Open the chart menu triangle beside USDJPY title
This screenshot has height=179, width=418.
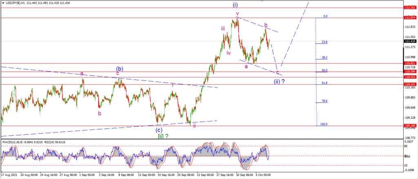tap(3, 3)
